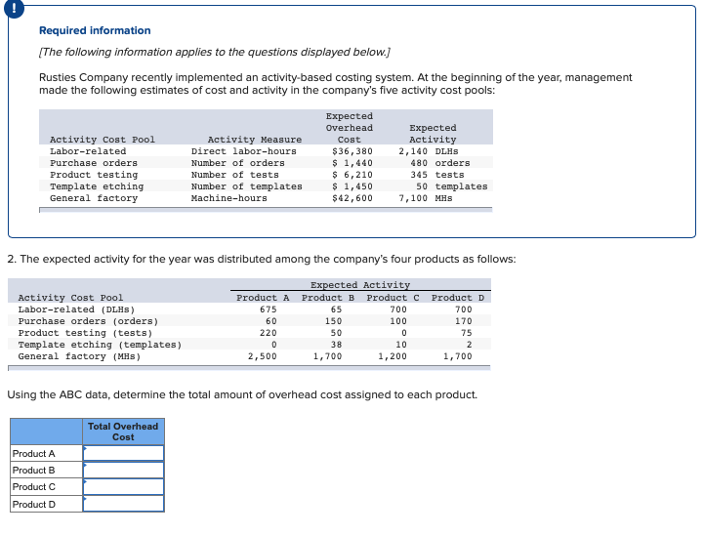Click the Product A column header

click(263, 298)
